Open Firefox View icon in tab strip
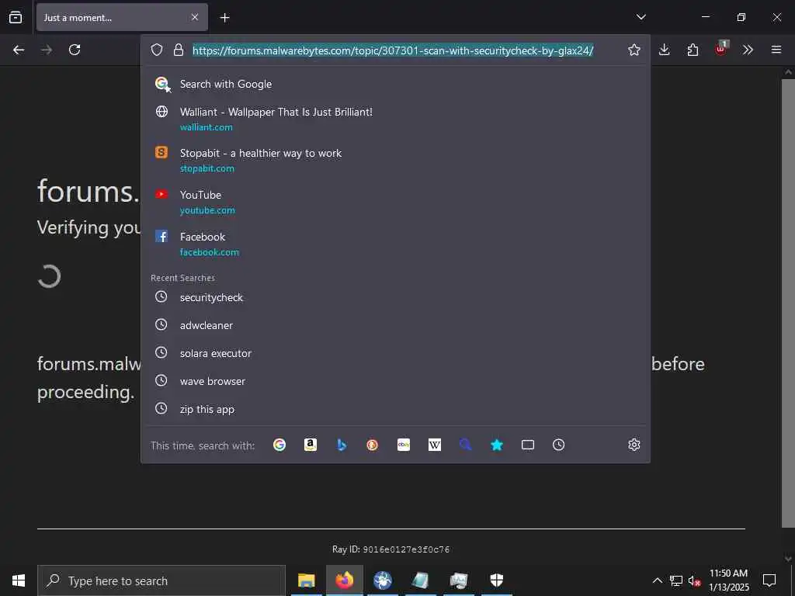Viewport: 795px width, 596px height. click(16, 17)
